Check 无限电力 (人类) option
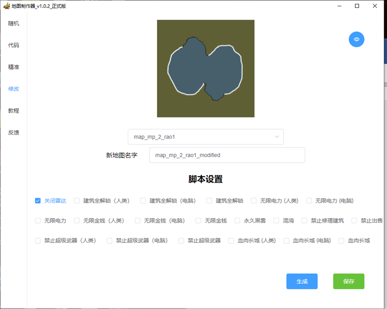Viewport: 387px width, 309px height. tap(254, 201)
